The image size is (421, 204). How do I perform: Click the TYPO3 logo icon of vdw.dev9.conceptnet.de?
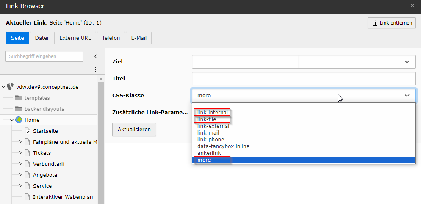tap(10, 87)
